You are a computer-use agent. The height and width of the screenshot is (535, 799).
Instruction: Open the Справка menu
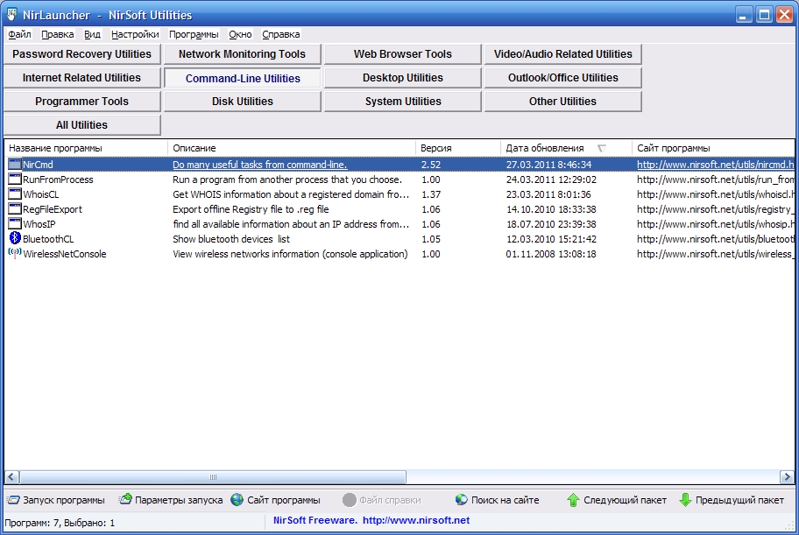[x=280, y=34]
